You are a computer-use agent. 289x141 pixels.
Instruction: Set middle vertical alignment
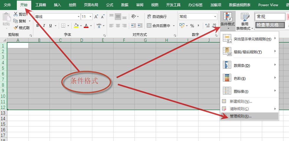[x=118, y=17]
